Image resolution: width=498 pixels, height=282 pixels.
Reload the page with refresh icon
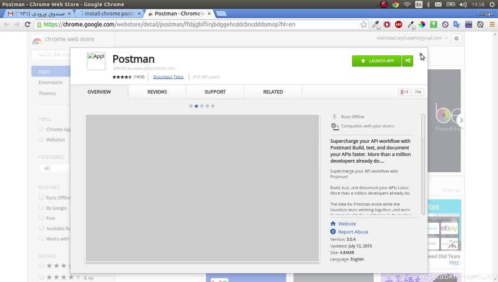[x=28, y=25]
